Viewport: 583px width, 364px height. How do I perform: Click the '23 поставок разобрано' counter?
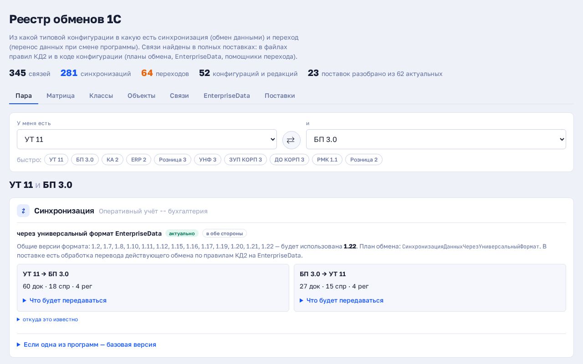click(x=375, y=73)
